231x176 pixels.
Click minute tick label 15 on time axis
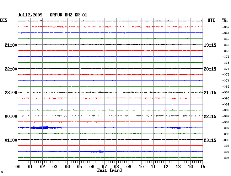[203, 167]
